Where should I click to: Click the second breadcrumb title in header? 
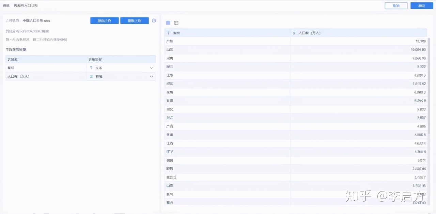(x=26, y=6)
